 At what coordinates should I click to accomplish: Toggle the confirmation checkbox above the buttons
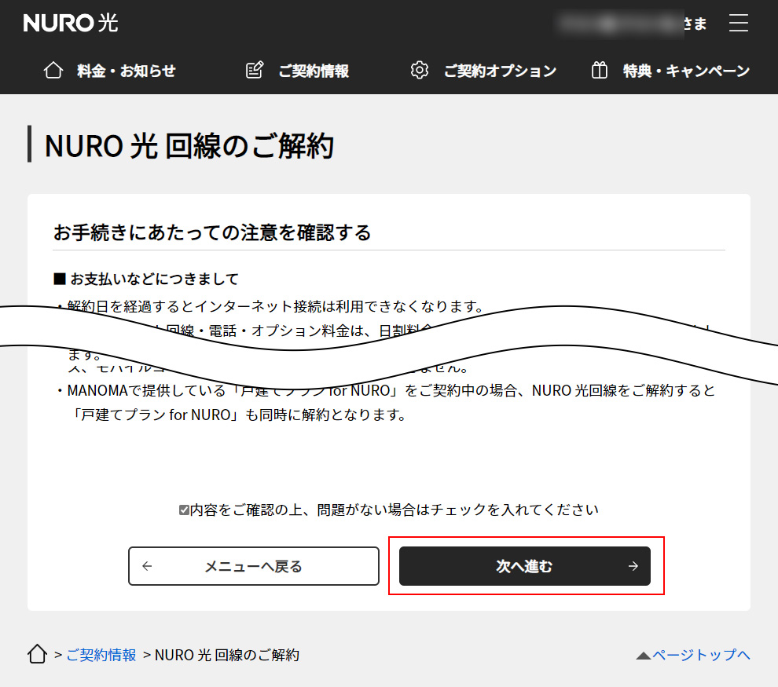[x=184, y=510]
